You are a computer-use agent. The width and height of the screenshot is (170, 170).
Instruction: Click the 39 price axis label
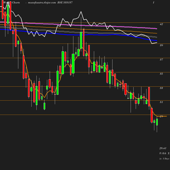tap(161, 45)
